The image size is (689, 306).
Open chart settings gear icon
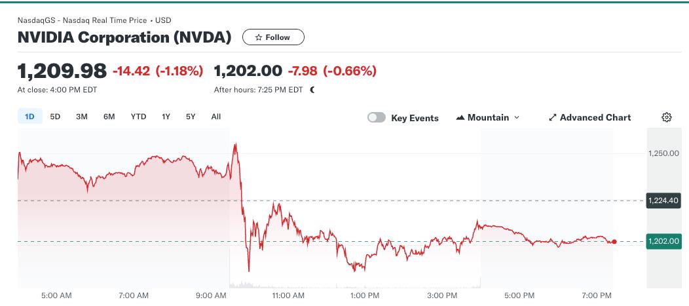pos(667,117)
